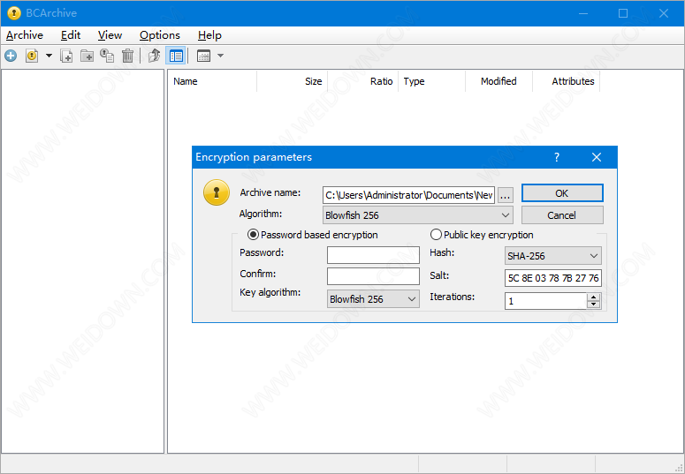Viewport: 685px width, 474px height.
Task: Open the Hash SHA-256 dropdown
Action: [x=553, y=256]
